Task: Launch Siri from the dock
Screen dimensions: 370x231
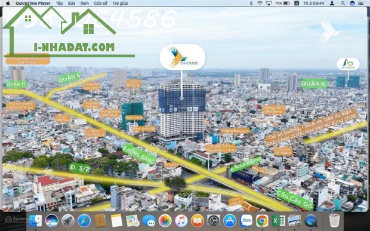Action: [52, 221]
